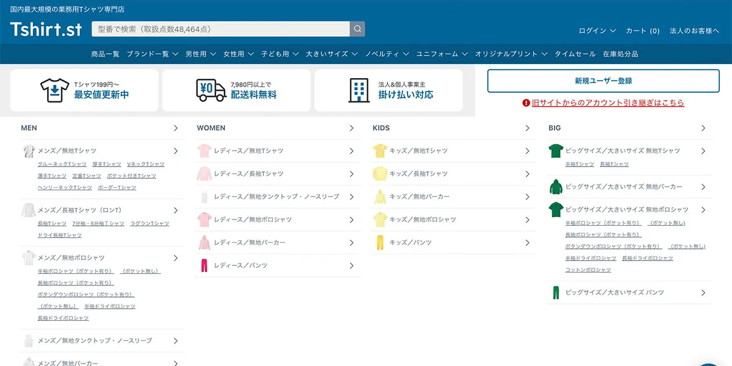Open 商品一覧 in the navigation bar

tap(106, 54)
